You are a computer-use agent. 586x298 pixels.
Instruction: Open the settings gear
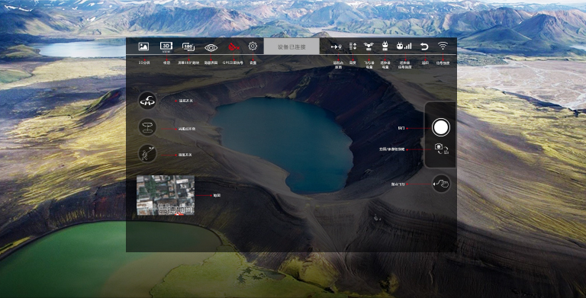pyautogui.click(x=253, y=46)
